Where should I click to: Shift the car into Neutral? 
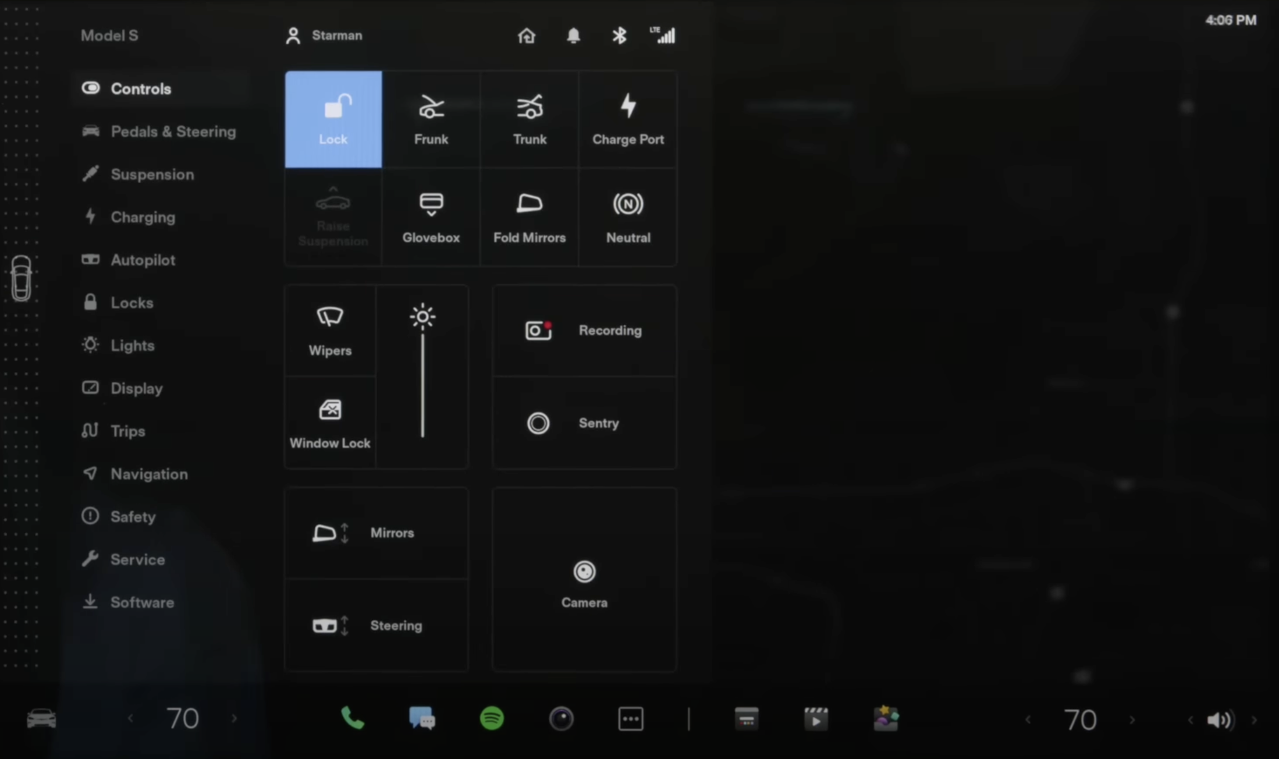[x=628, y=218]
